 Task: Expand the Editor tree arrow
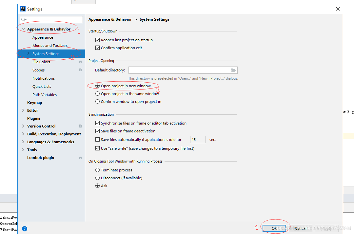23,110
